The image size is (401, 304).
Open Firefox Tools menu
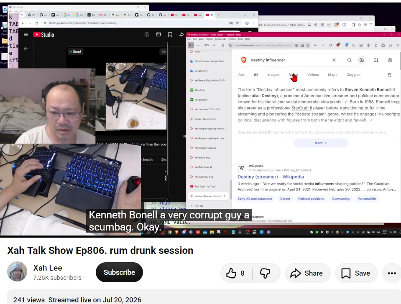click(240, 39)
